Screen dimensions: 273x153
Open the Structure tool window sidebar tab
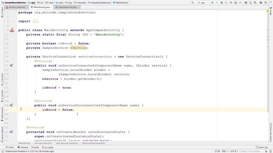coord(2,79)
